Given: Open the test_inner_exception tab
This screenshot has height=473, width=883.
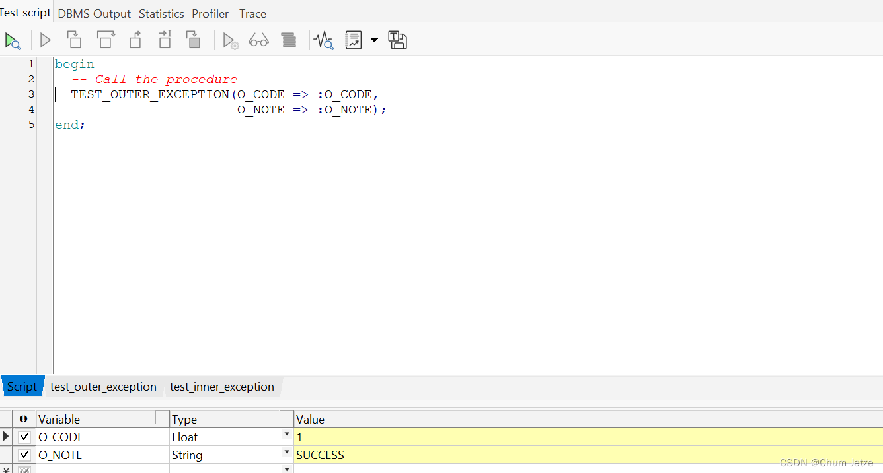Looking at the screenshot, I should coord(222,387).
